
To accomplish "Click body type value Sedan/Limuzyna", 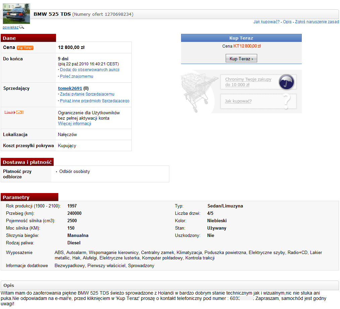I will tap(225, 206).
